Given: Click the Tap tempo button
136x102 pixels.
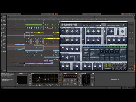Looking at the screenshot, I should (x=2, y=14).
